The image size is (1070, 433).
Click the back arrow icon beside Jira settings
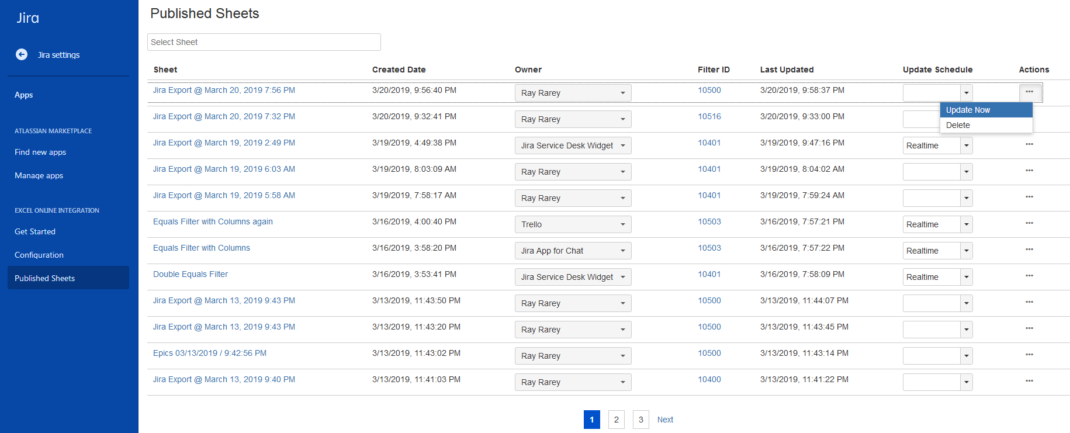pos(22,54)
